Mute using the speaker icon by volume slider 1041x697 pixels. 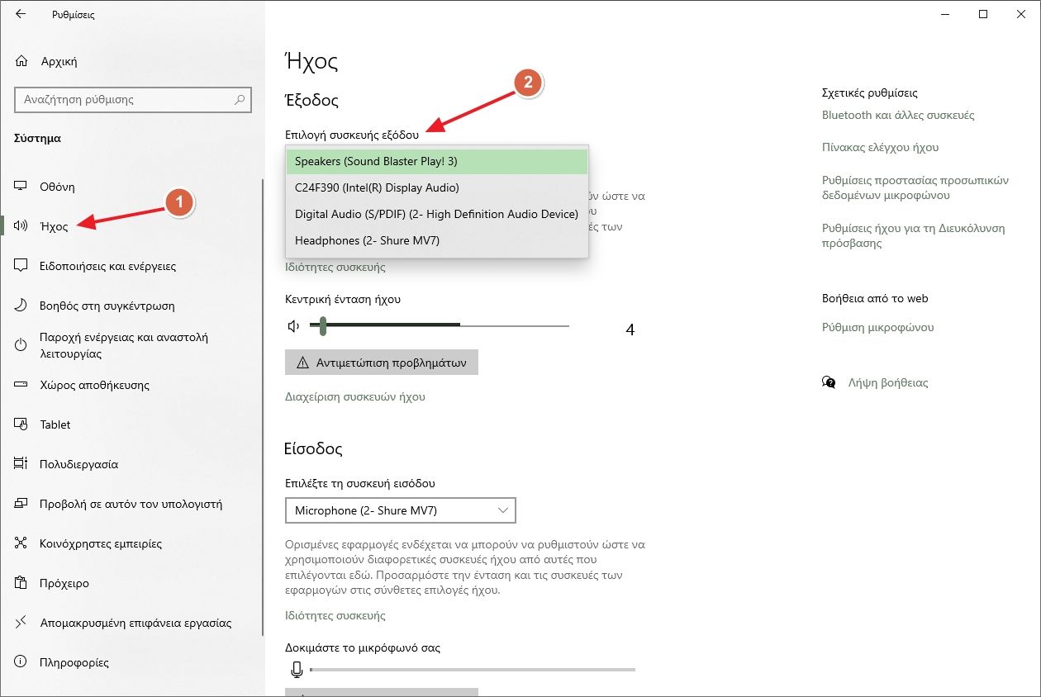pos(293,326)
